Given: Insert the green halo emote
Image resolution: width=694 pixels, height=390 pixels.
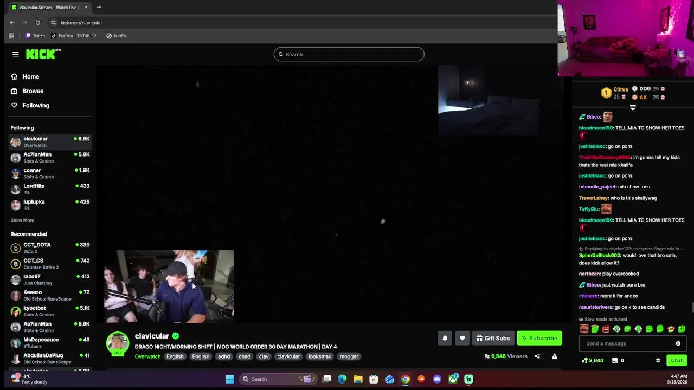Looking at the screenshot, I should click(x=595, y=329).
